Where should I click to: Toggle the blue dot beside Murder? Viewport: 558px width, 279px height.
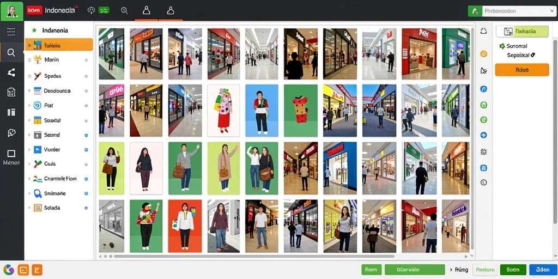pos(86,150)
